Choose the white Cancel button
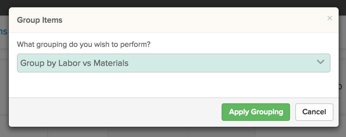Image resolution: width=346 pixels, height=137 pixels. [x=314, y=112]
